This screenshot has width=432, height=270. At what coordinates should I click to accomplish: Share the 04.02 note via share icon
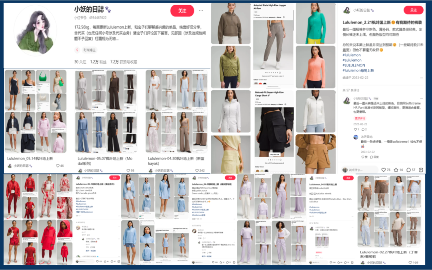[352, 262]
